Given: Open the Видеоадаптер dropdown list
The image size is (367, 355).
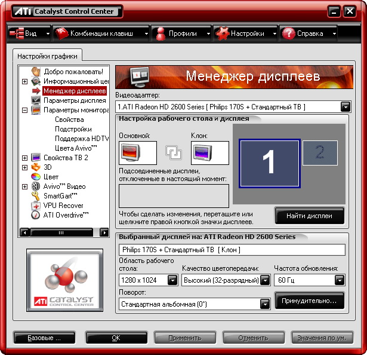Looking at the screenshot, I should tap(345, 107).
